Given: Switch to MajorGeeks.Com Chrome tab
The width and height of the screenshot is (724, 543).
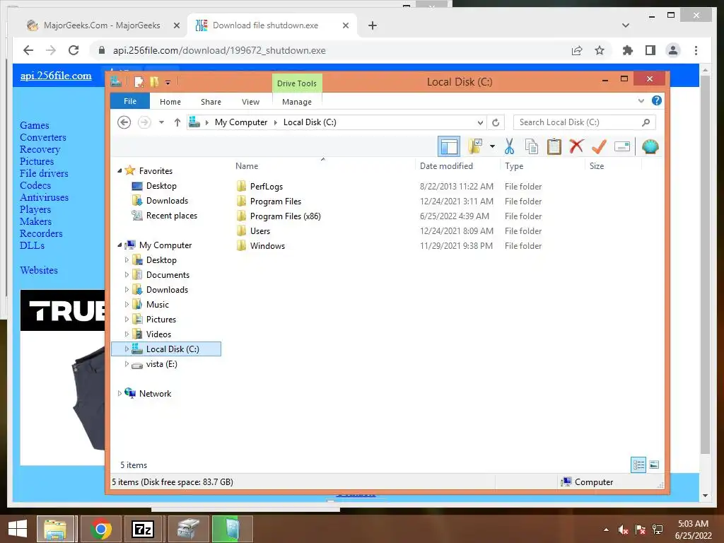Looking at the screenshot, I should pyautogui.click(x=102, y=25).
